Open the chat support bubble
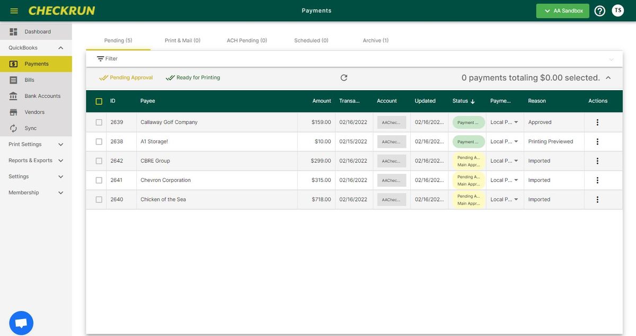Image resolution: width=636 pixels, height=336 pixels. pyautogui.click(x=21, y=323)
